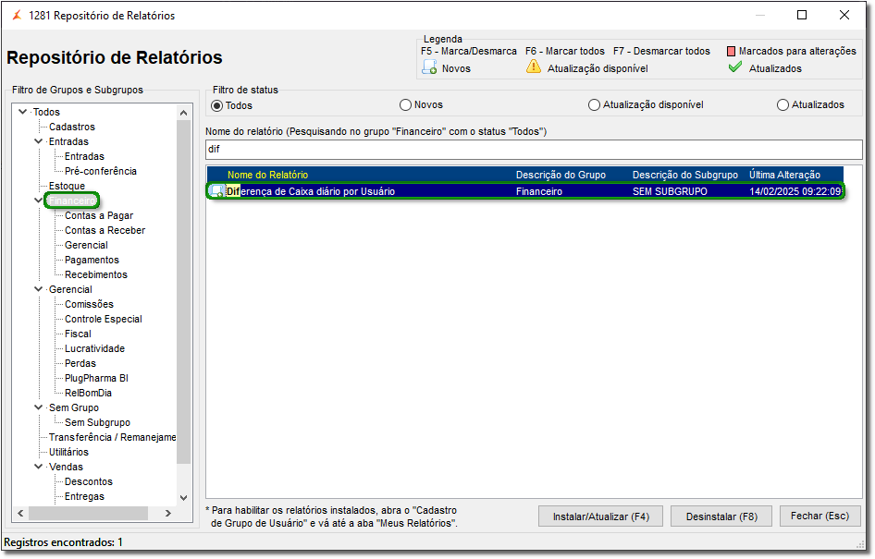Viewport: 875px width, 559px height.
Task: Click Desinstalar (F8) button
Action: pyautogui.click(x=721, y=516)
